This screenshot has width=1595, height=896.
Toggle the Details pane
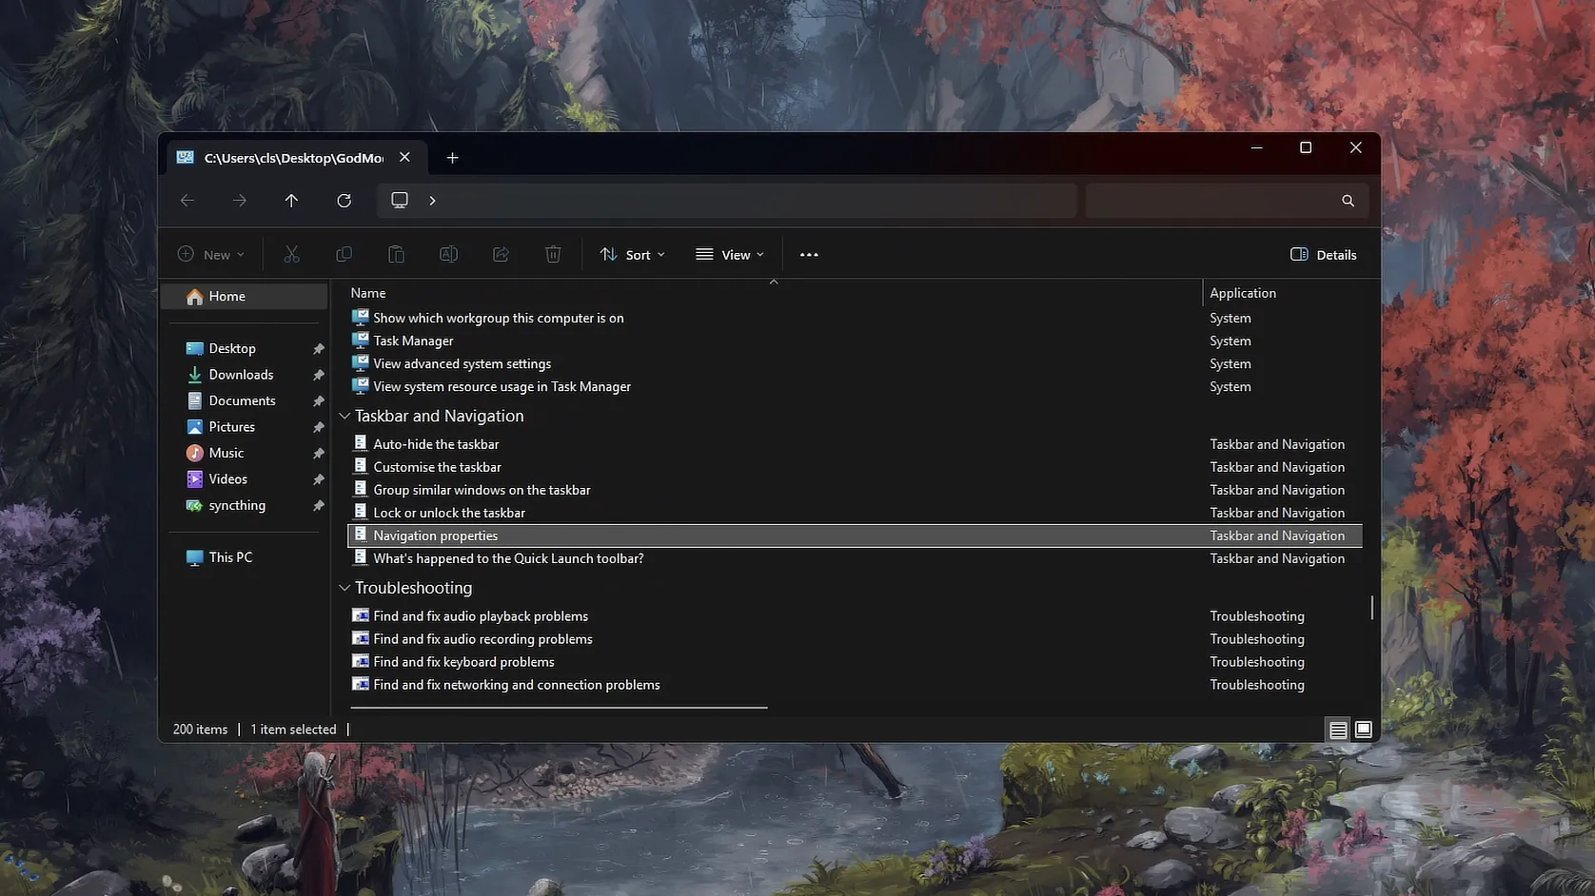[1323, 255]
